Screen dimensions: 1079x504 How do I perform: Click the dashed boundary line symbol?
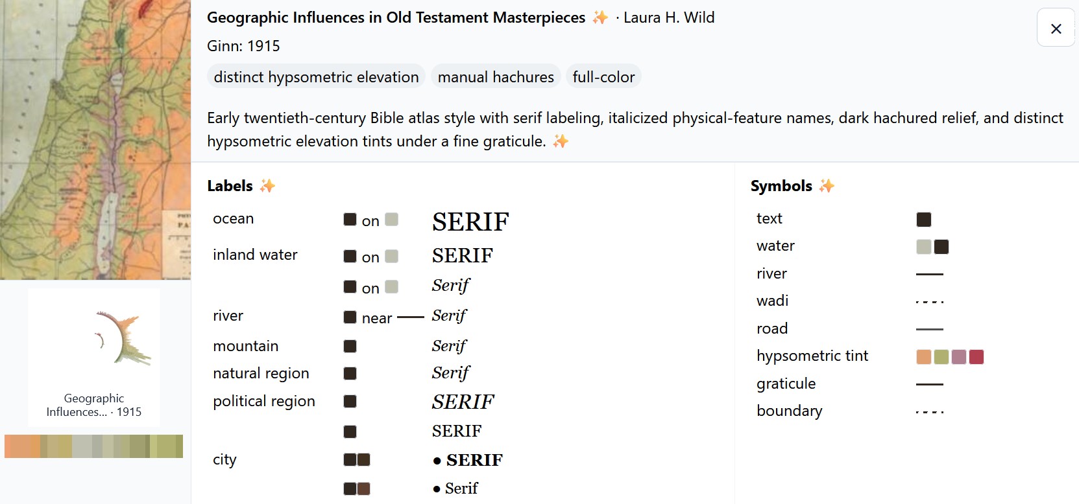(x=930, y=412)
